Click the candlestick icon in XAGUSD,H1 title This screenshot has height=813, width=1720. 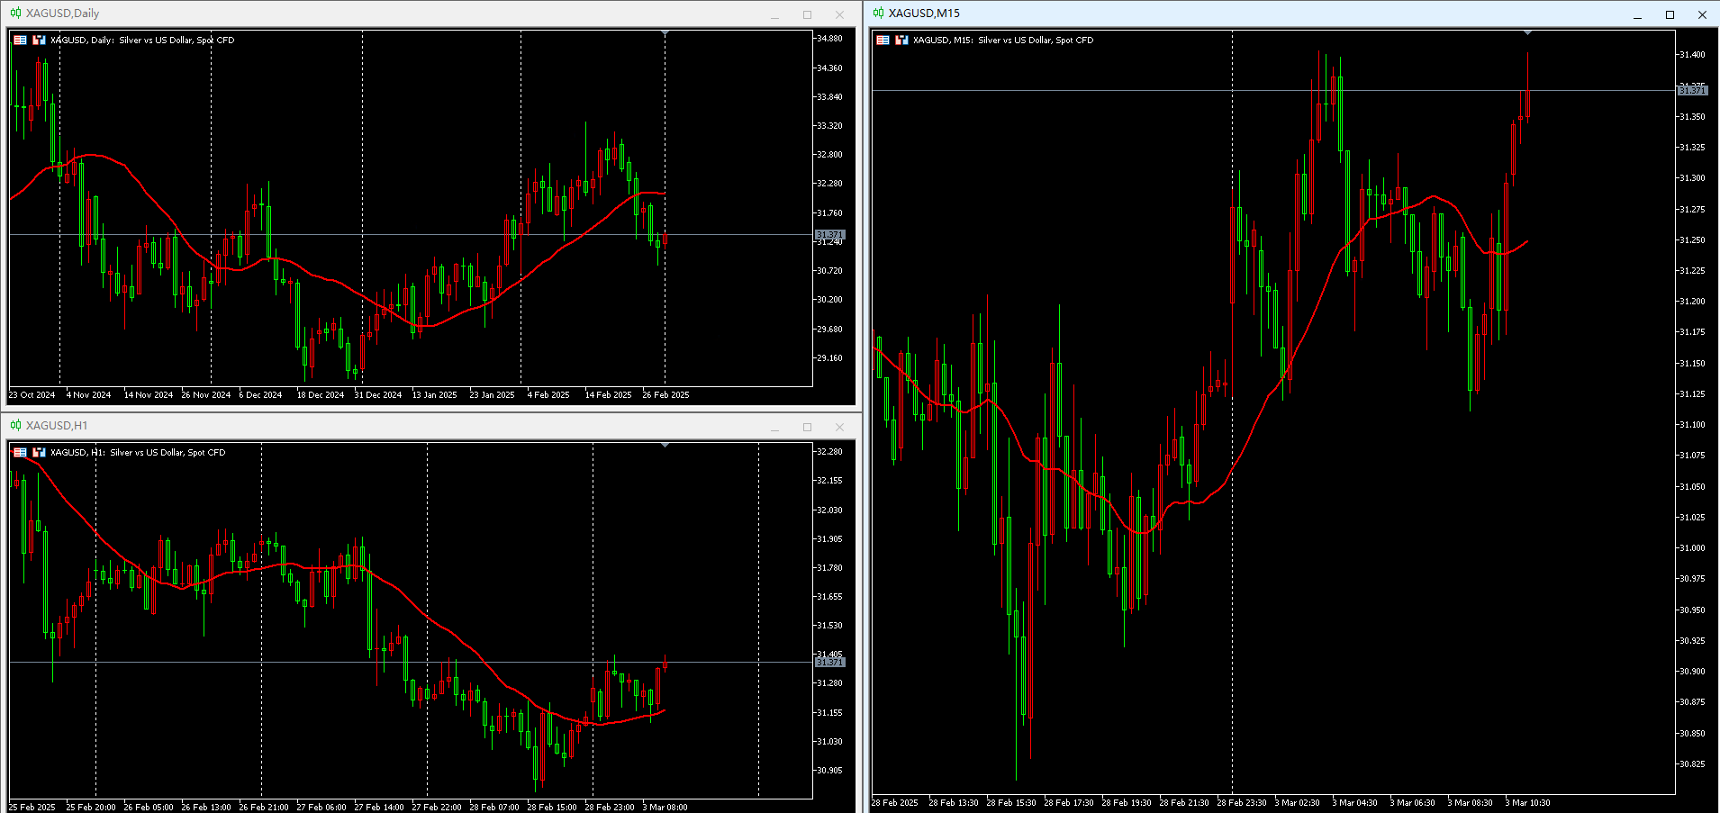click(15, 426)
